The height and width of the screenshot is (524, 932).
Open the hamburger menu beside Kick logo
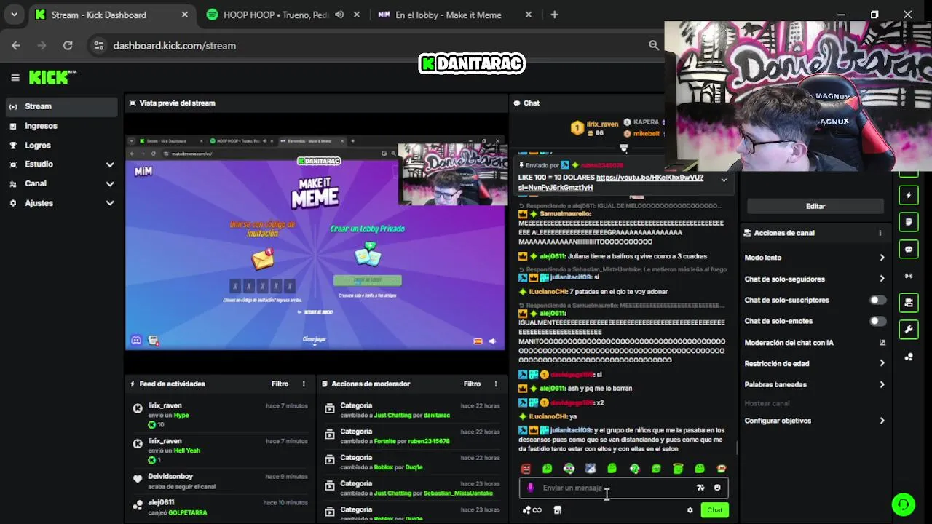click(x=15, y=77)
